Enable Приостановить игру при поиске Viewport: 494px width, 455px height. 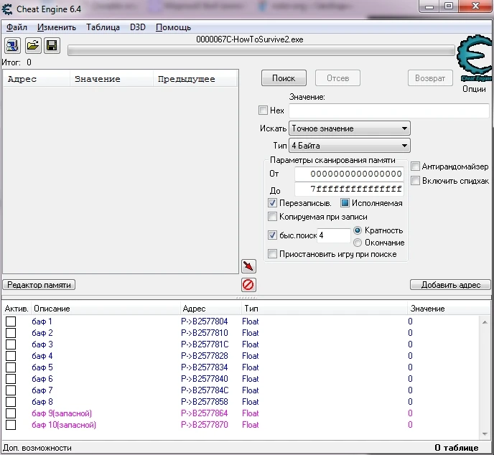click(273, 254)
